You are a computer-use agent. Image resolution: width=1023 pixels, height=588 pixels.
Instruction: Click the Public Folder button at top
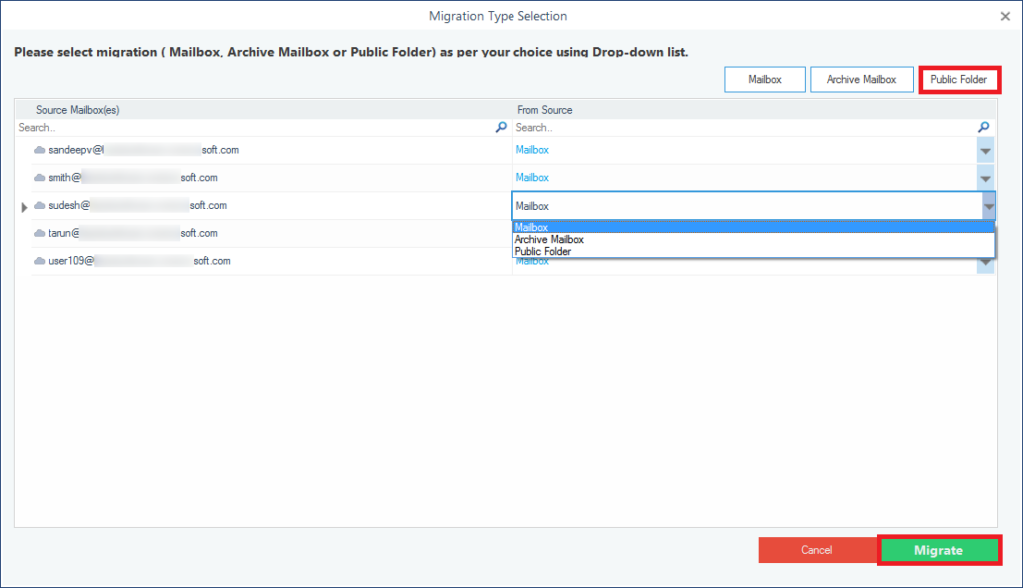pyautogui.click(x=959, y=80)
